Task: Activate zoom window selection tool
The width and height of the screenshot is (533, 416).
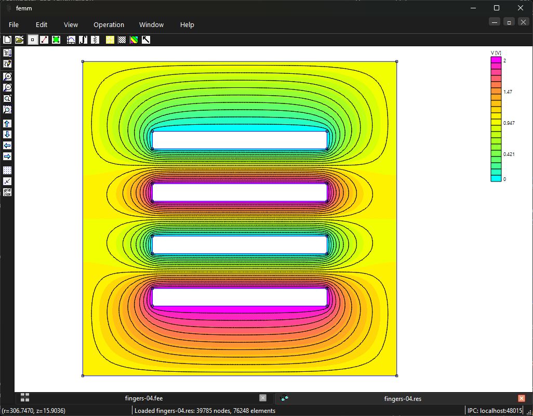Action: 7,109
